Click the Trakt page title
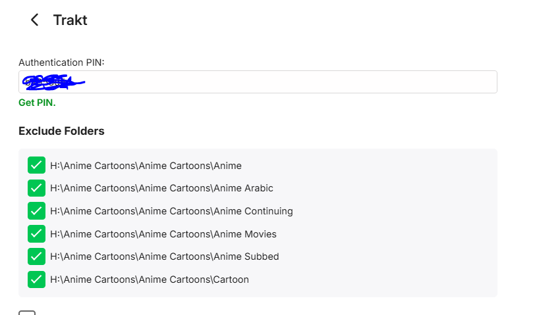This screenshot has width=535, height=315. pos(70,20)
